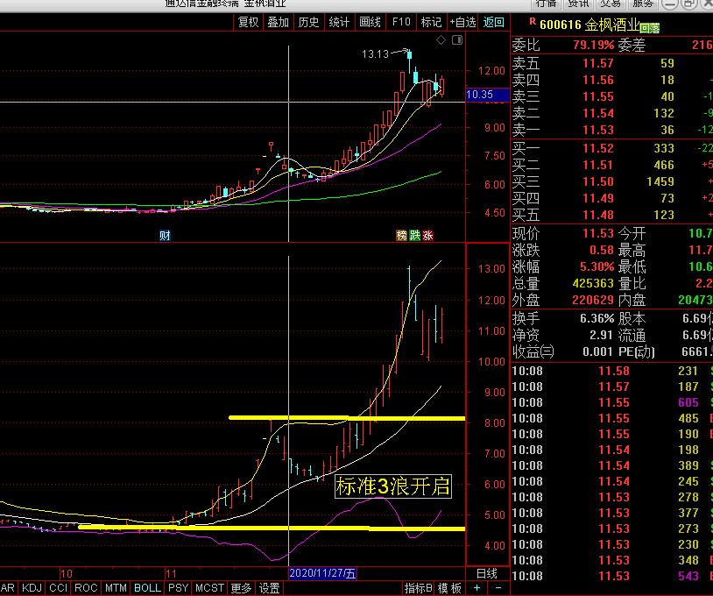
Task: Zoom in chart with plus button
Action: (x=477, y=588)
